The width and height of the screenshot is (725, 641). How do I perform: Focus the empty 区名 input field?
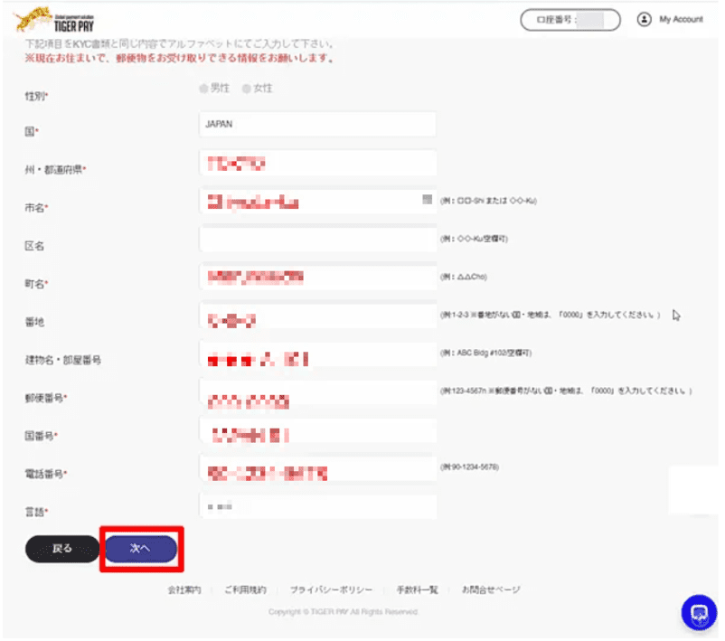tap(317, 239)
